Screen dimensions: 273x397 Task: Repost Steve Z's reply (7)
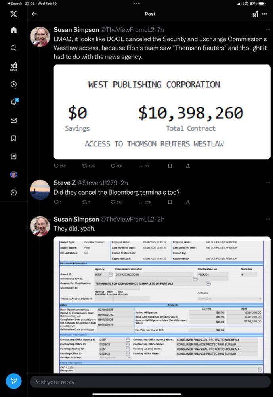click(x=86, y=202)
